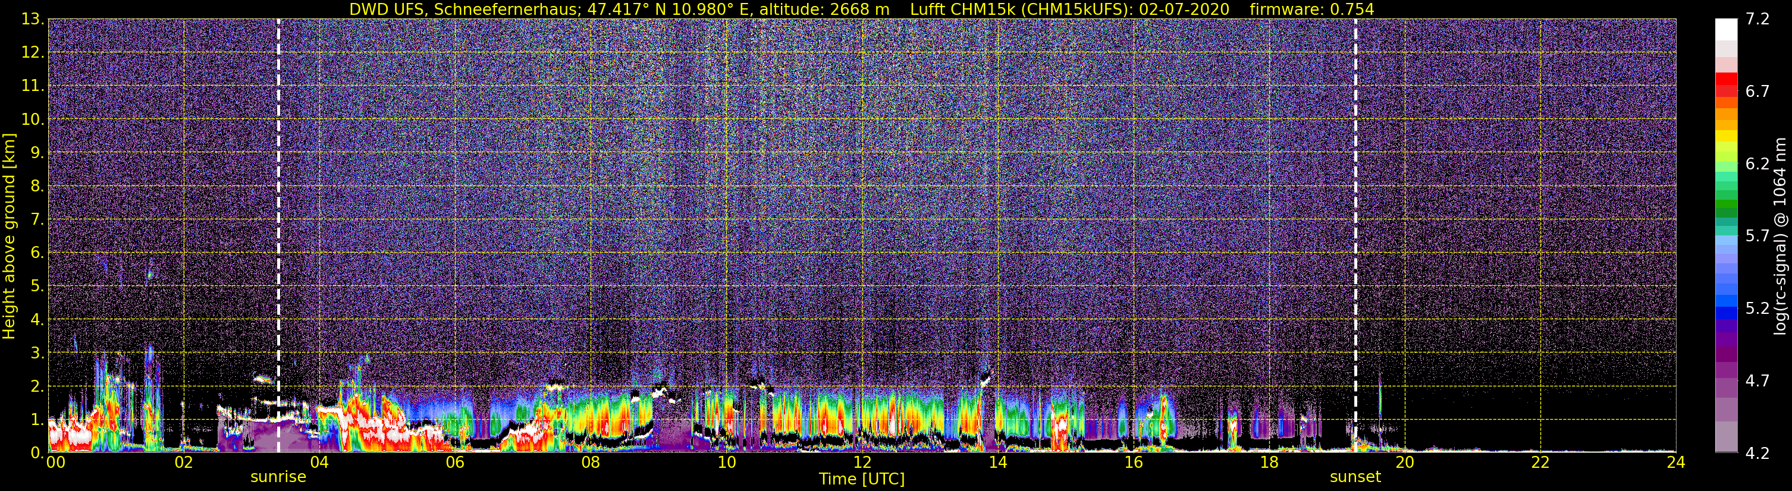Screen dimensions: 1792x491
Task: Click the 4.2 colorbar tick value
Action: (x=1758, y=453)
